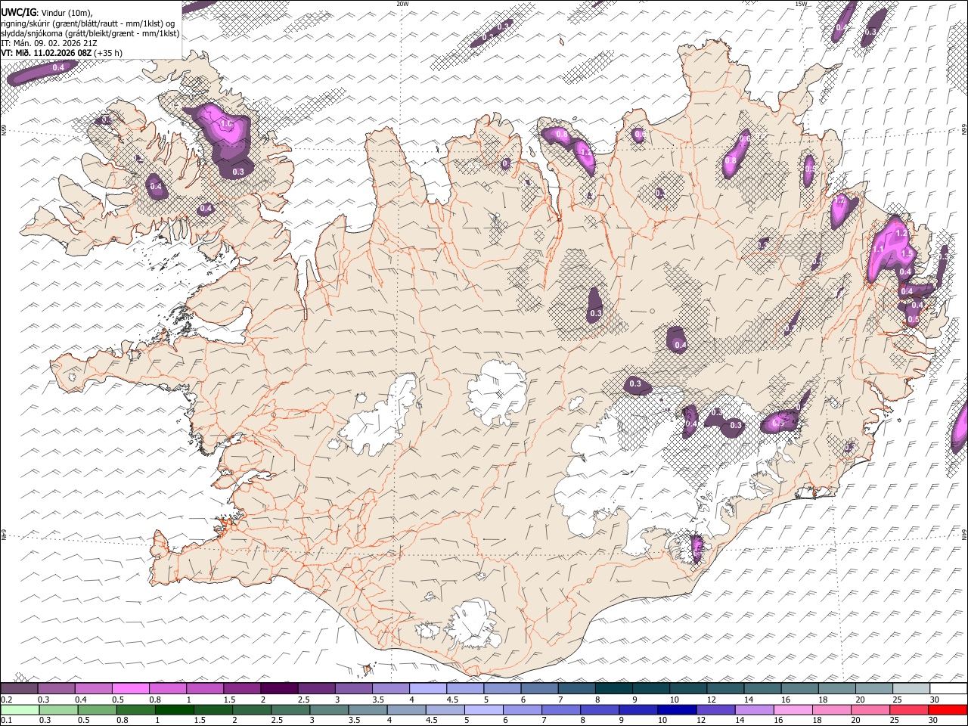Select the bottom scale swatch starting at 0.5
Viewport: 968px width, 726px height.
point(97,709)
